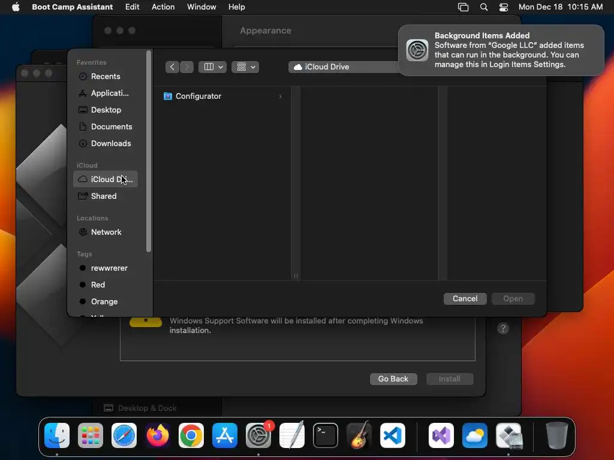Open the Boot Camp Assistant menu
The image size is (614, 460).
pyautogui.click(x=72, y=7)
